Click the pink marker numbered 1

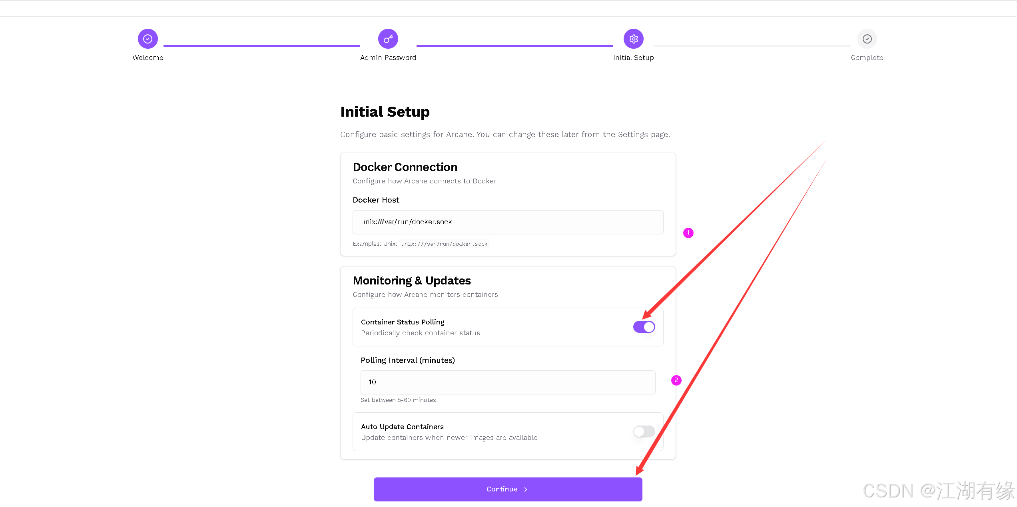(688, 233)
